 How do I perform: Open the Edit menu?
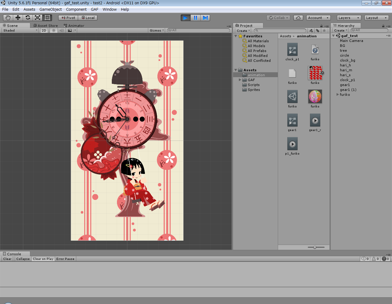(16, 9)
